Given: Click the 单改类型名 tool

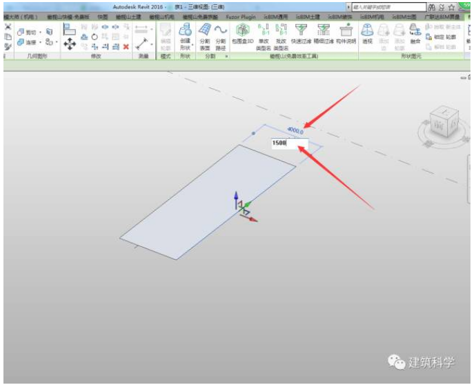Looking at the screenshot, I should [264, 37].
